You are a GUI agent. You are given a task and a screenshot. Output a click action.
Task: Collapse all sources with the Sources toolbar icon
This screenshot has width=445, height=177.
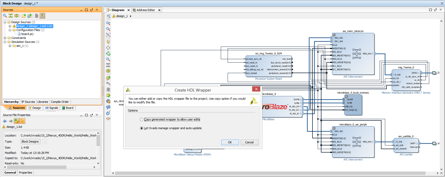(x=11, y=16)
